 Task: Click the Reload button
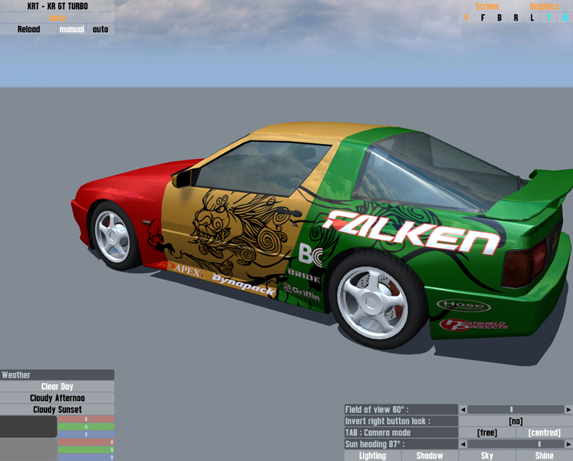[x=29, y=29]
